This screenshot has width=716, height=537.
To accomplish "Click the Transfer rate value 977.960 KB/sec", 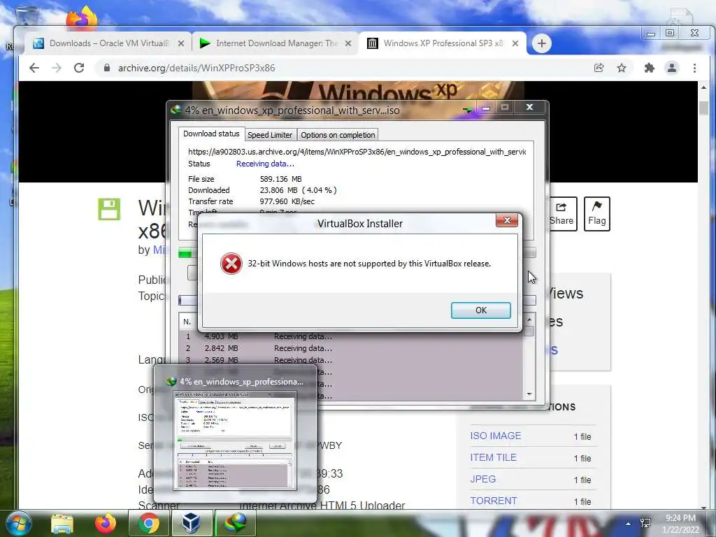I will coord(287,201).
